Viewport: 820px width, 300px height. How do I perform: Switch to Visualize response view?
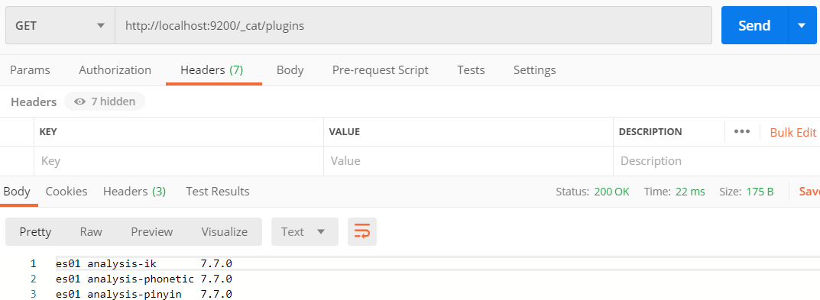[x=225, y=231]
